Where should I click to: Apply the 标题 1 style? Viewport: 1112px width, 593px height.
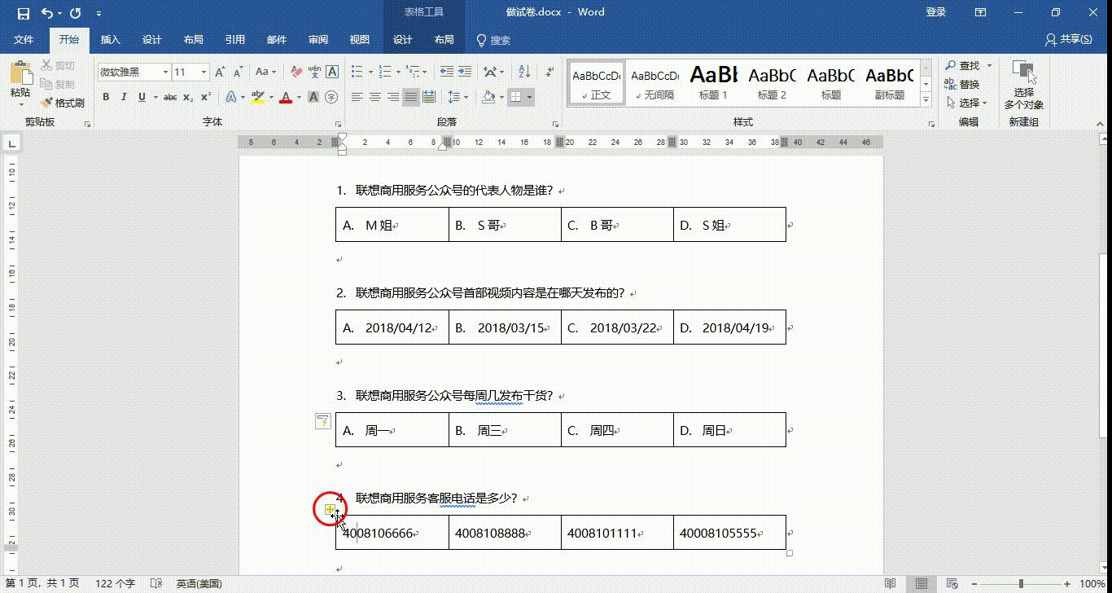[712, 81]
